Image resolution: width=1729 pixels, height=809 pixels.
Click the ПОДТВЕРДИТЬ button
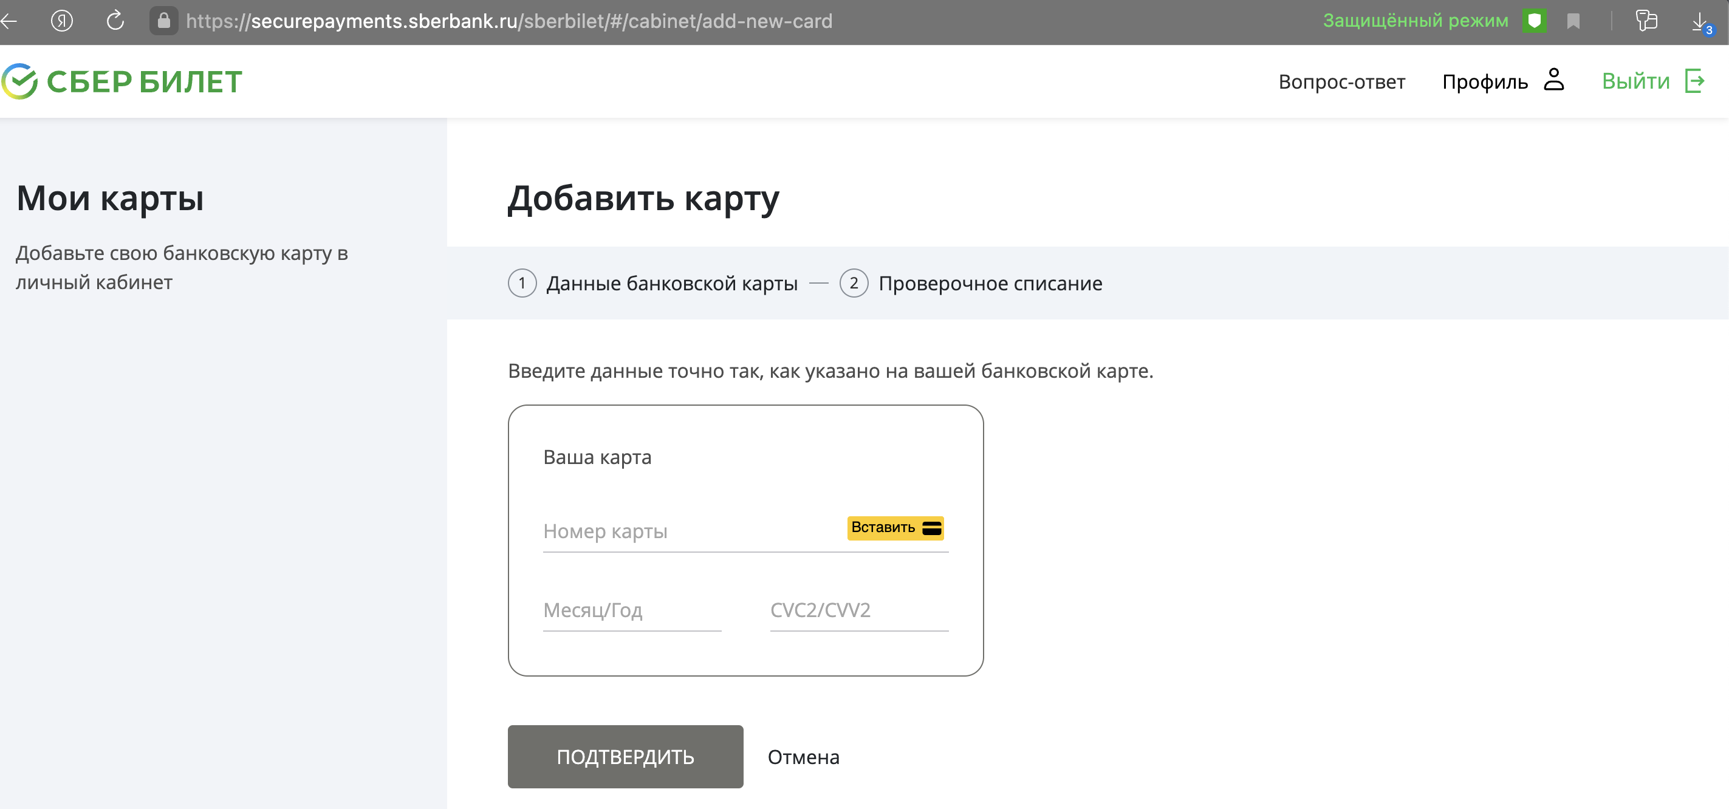point(625,757)
